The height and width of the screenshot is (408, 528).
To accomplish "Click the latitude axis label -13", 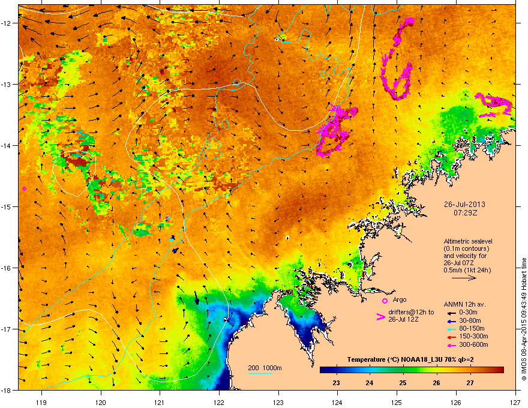I will [x=7, y=84].
